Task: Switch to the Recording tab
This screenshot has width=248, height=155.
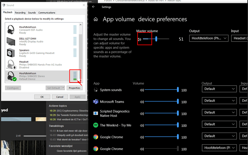Action: pos(20,13)
